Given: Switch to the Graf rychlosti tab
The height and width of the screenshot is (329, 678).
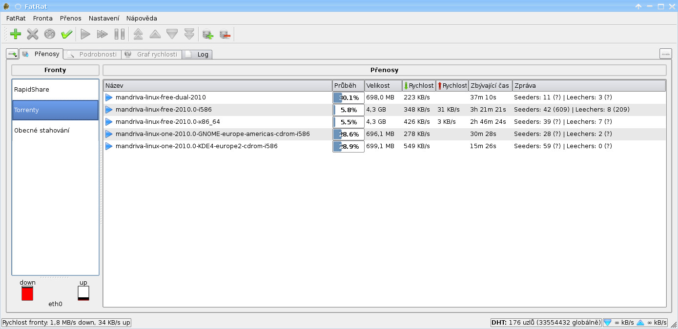Looking at the screenshot, I should [151, 55].
